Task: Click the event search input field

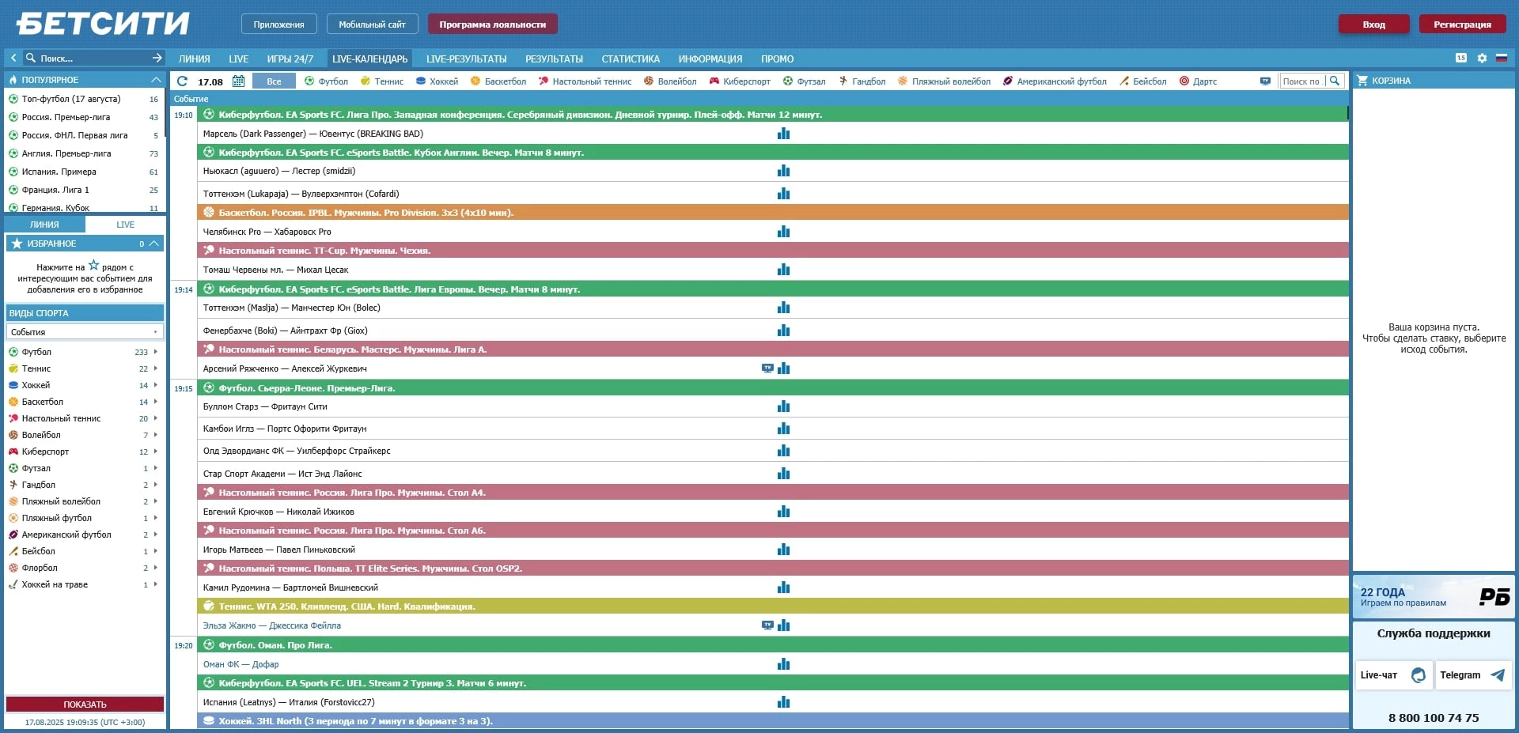Action: click(1301, 81)
